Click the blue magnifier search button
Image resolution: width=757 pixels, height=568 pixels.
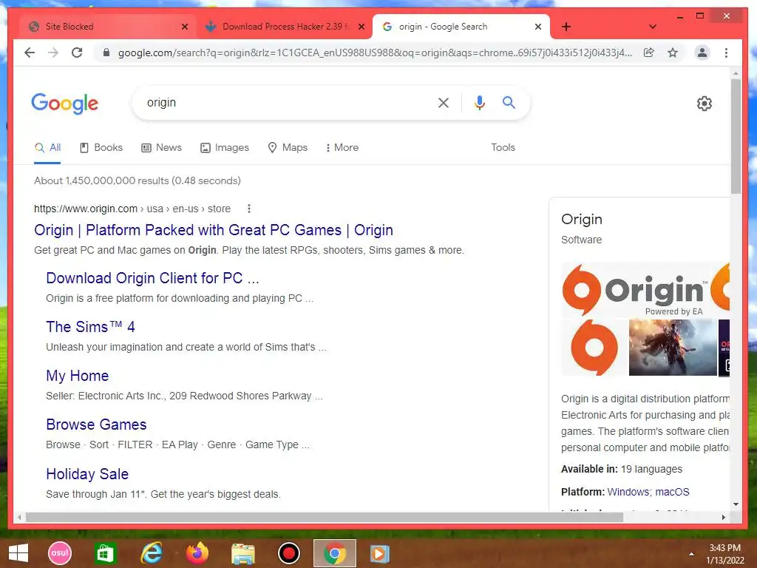tap(509, 102)
